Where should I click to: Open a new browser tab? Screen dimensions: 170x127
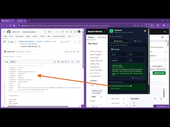click(x=29, y=21)
